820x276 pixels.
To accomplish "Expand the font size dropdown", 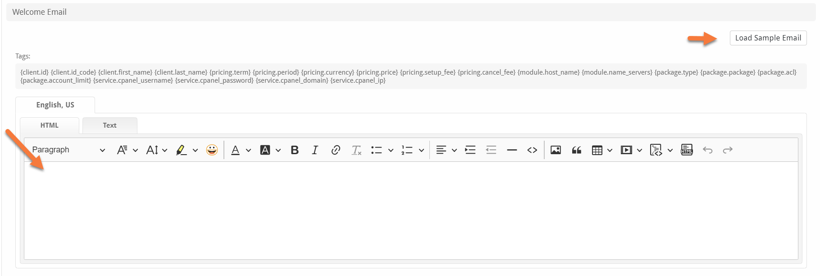I will pos(156,150).
